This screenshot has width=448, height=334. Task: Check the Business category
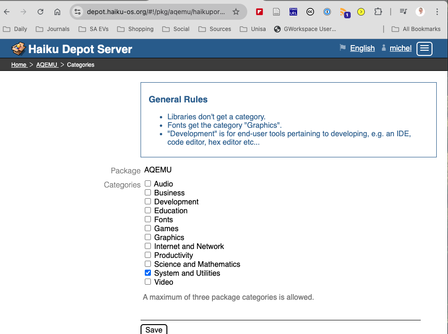(x=148, y=193)
